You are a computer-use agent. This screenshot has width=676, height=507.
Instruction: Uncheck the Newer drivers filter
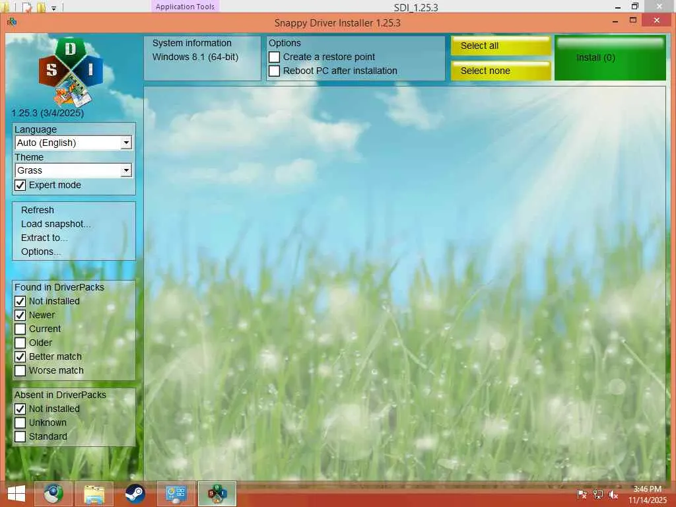pyautogui.click(x=20, y=315)
